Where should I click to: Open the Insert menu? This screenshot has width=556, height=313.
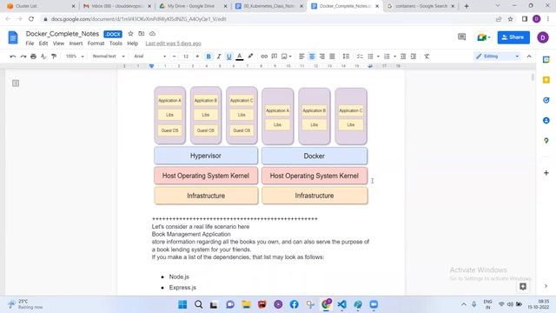point(76,43)
